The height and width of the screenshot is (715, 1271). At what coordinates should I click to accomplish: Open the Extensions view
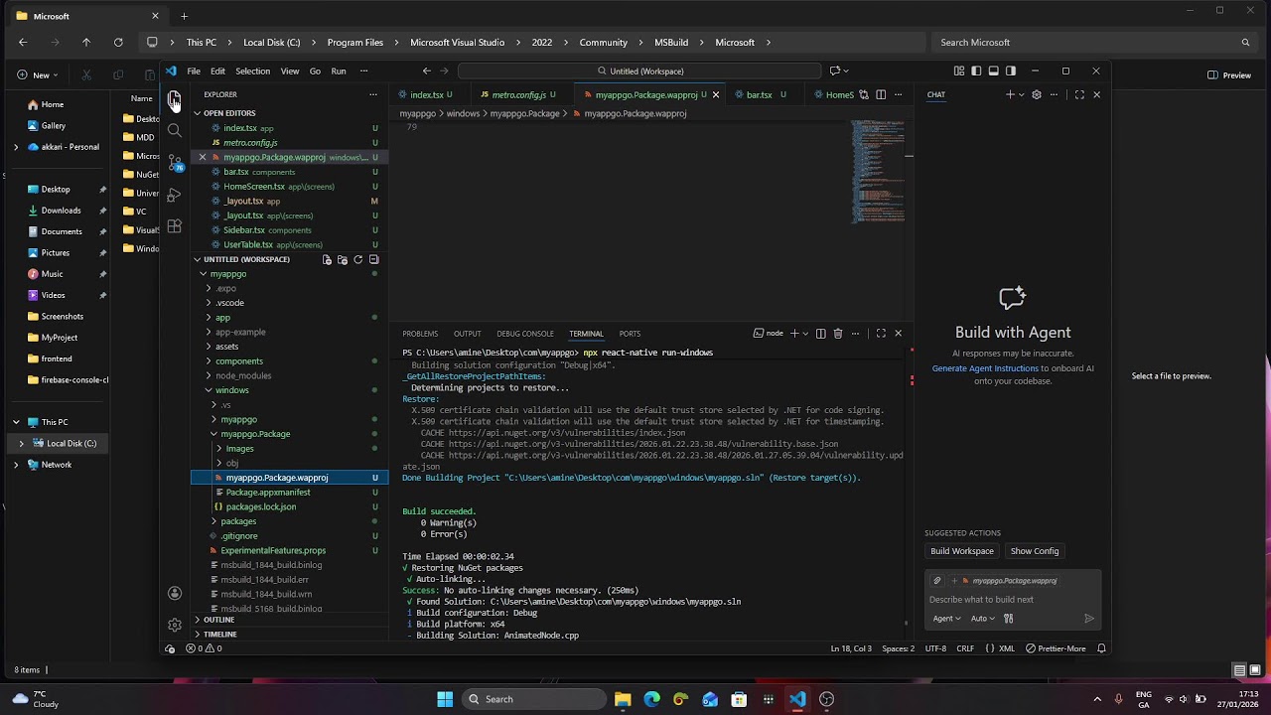[x=175, y=226]
